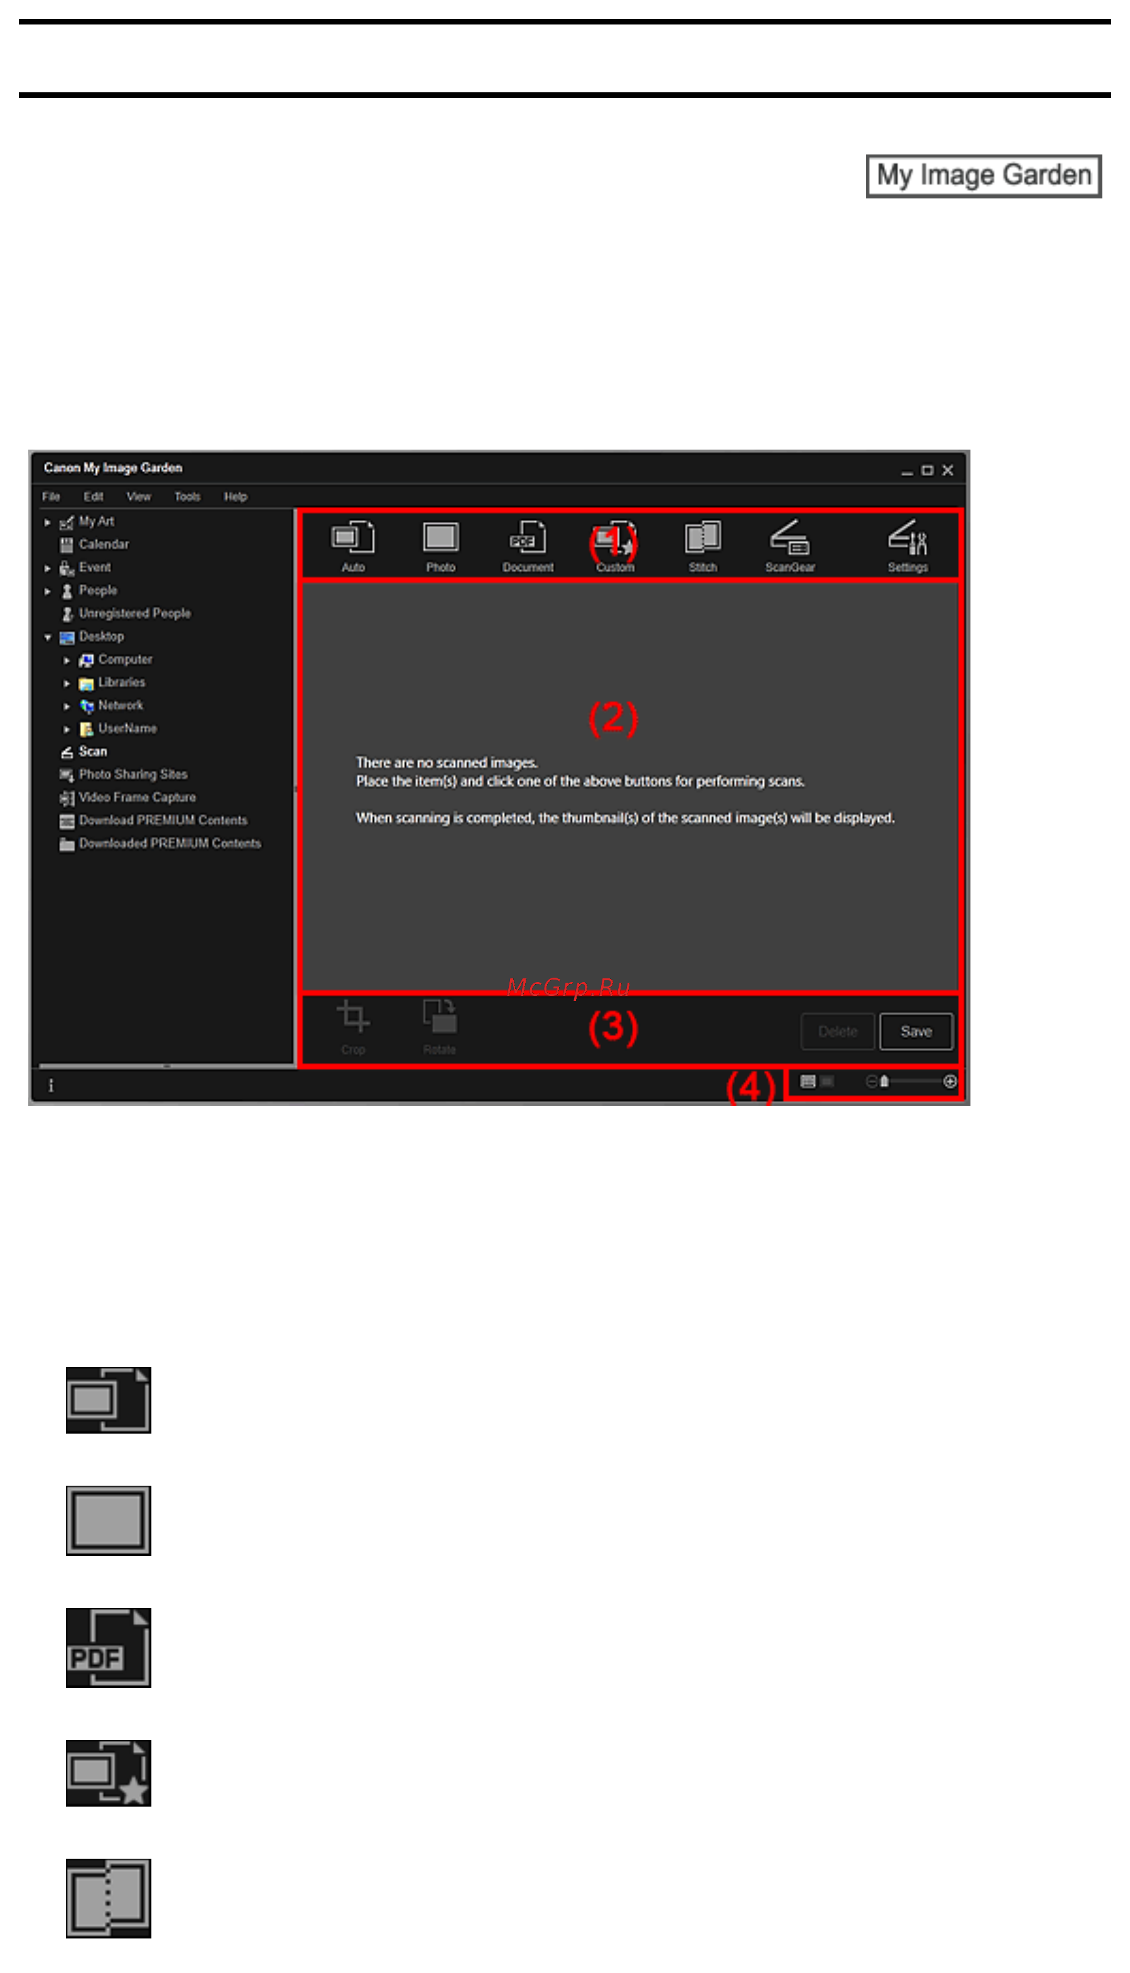Select the Crop tool
Viewport: 1130px width, 1973px height.
(x=353, y=1027)
